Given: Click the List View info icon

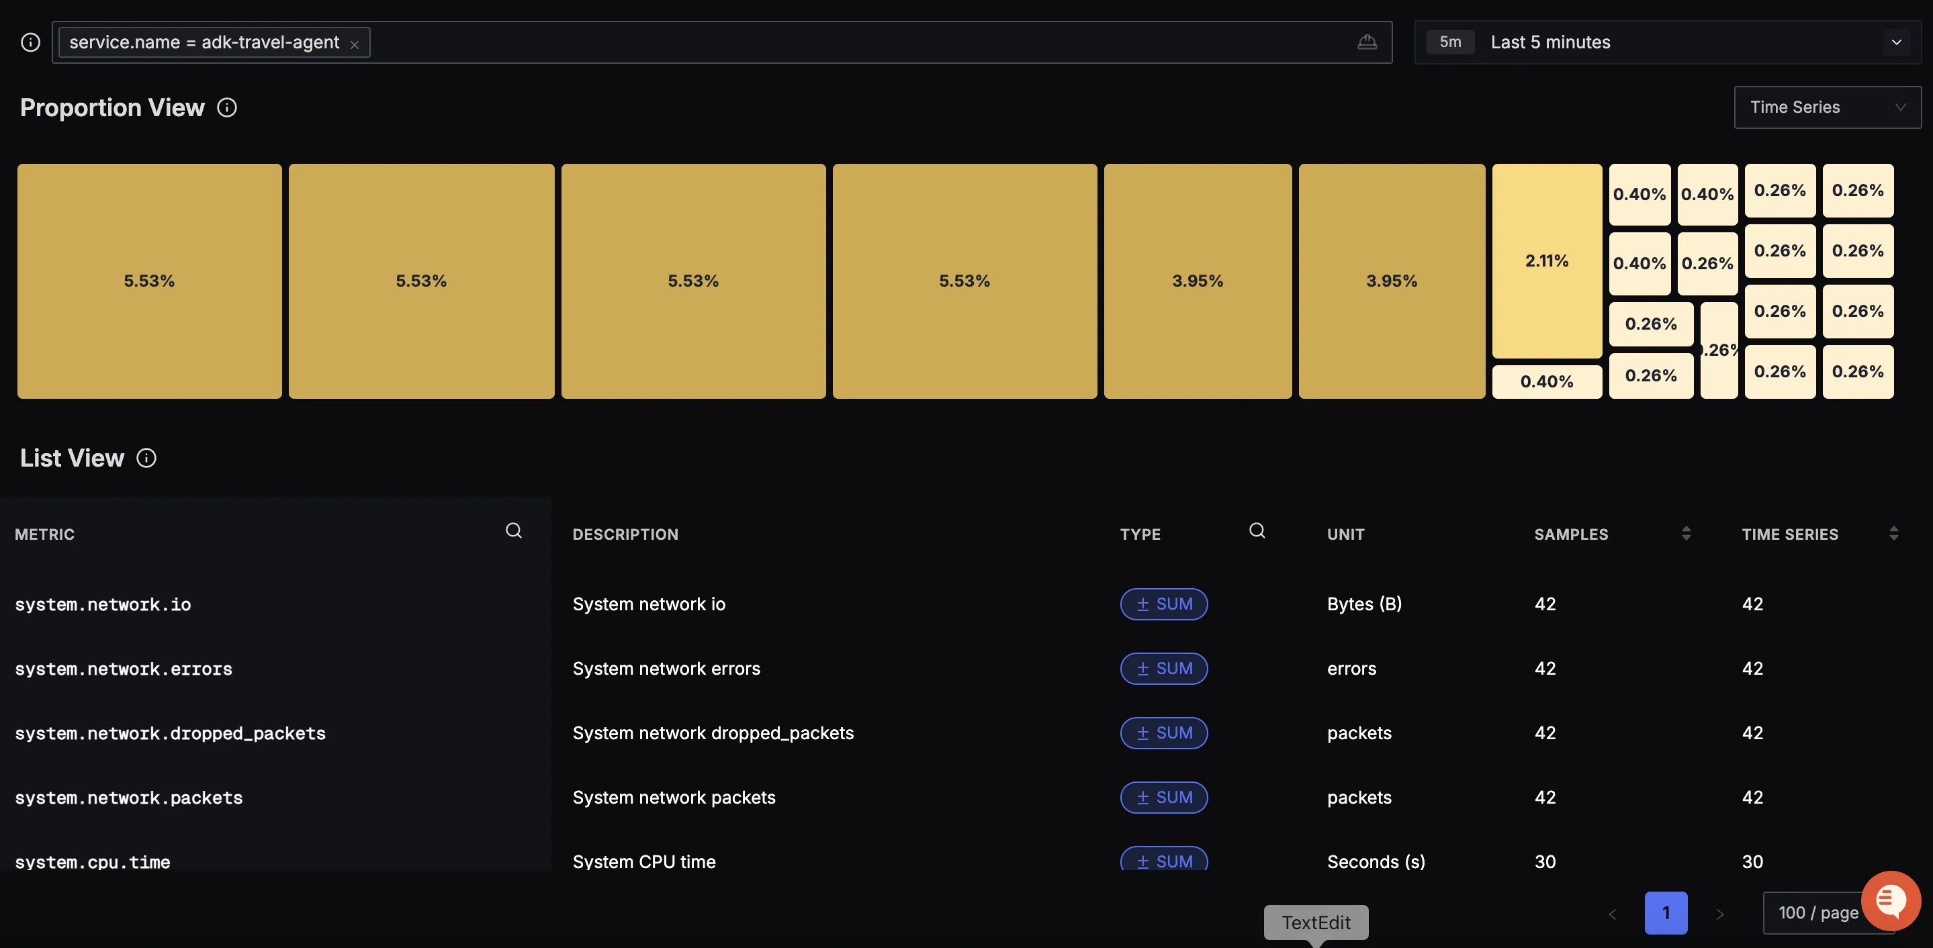Looking at the screenshot, I should point(146,459).
